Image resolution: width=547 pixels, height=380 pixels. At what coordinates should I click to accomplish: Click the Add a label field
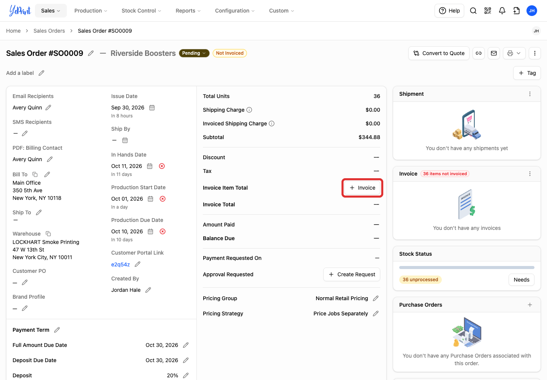click(25, 73)
